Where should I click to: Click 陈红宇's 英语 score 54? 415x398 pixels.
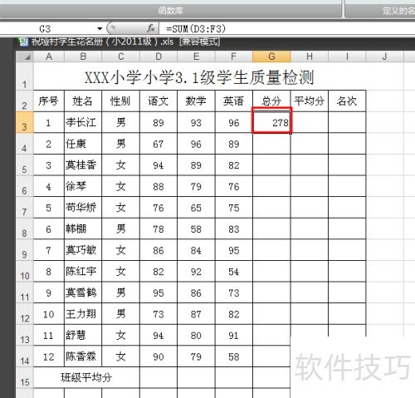tap(234, 272)
